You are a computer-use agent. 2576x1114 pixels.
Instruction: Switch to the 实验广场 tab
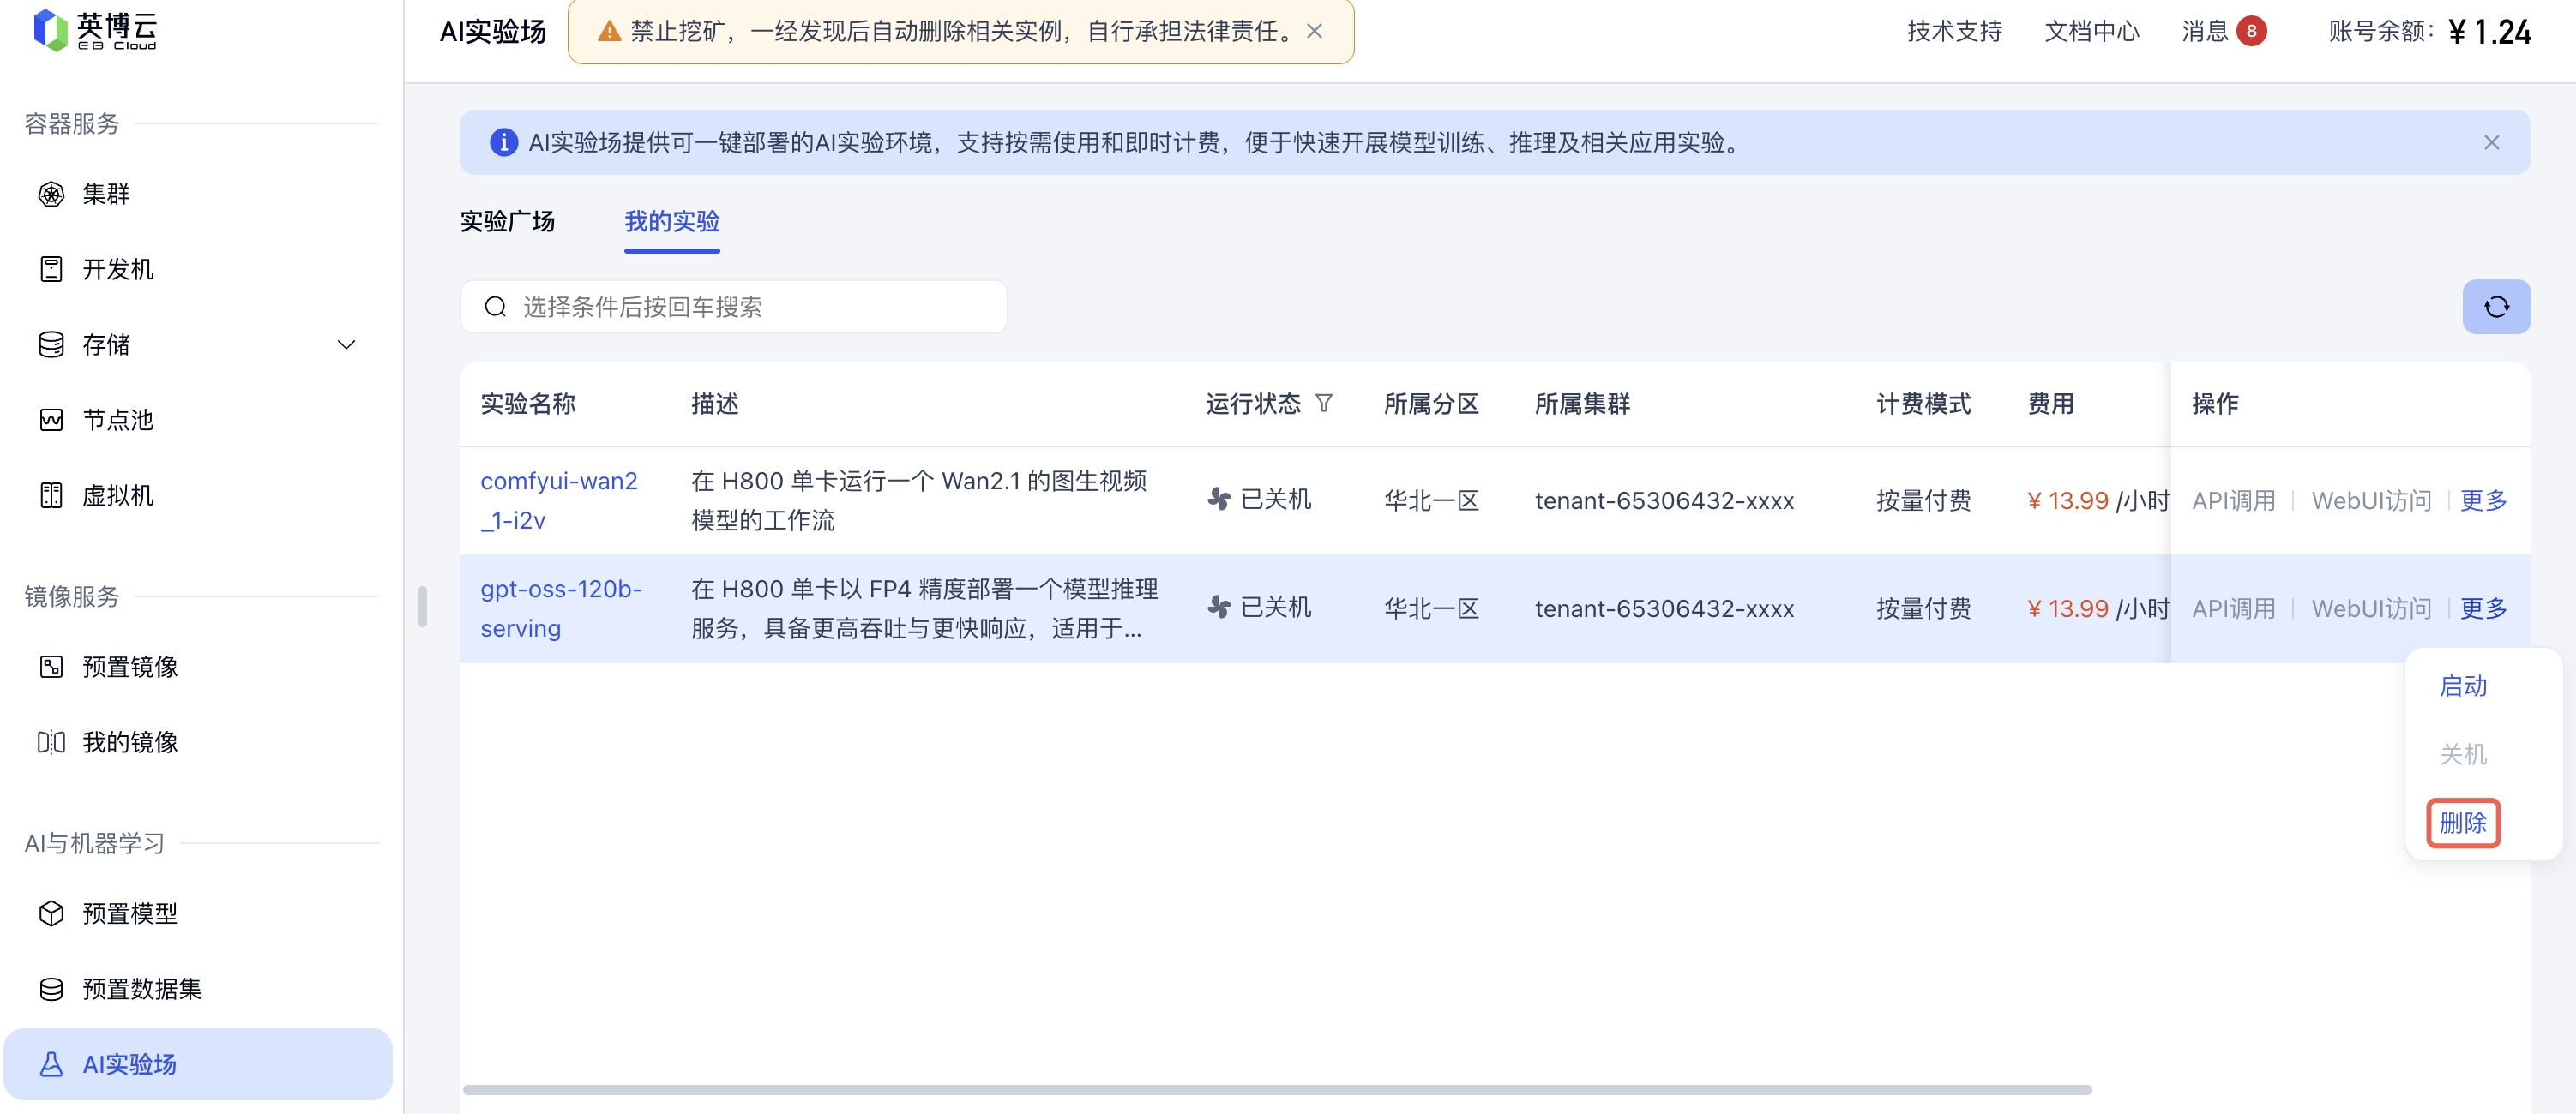point(507,221)
